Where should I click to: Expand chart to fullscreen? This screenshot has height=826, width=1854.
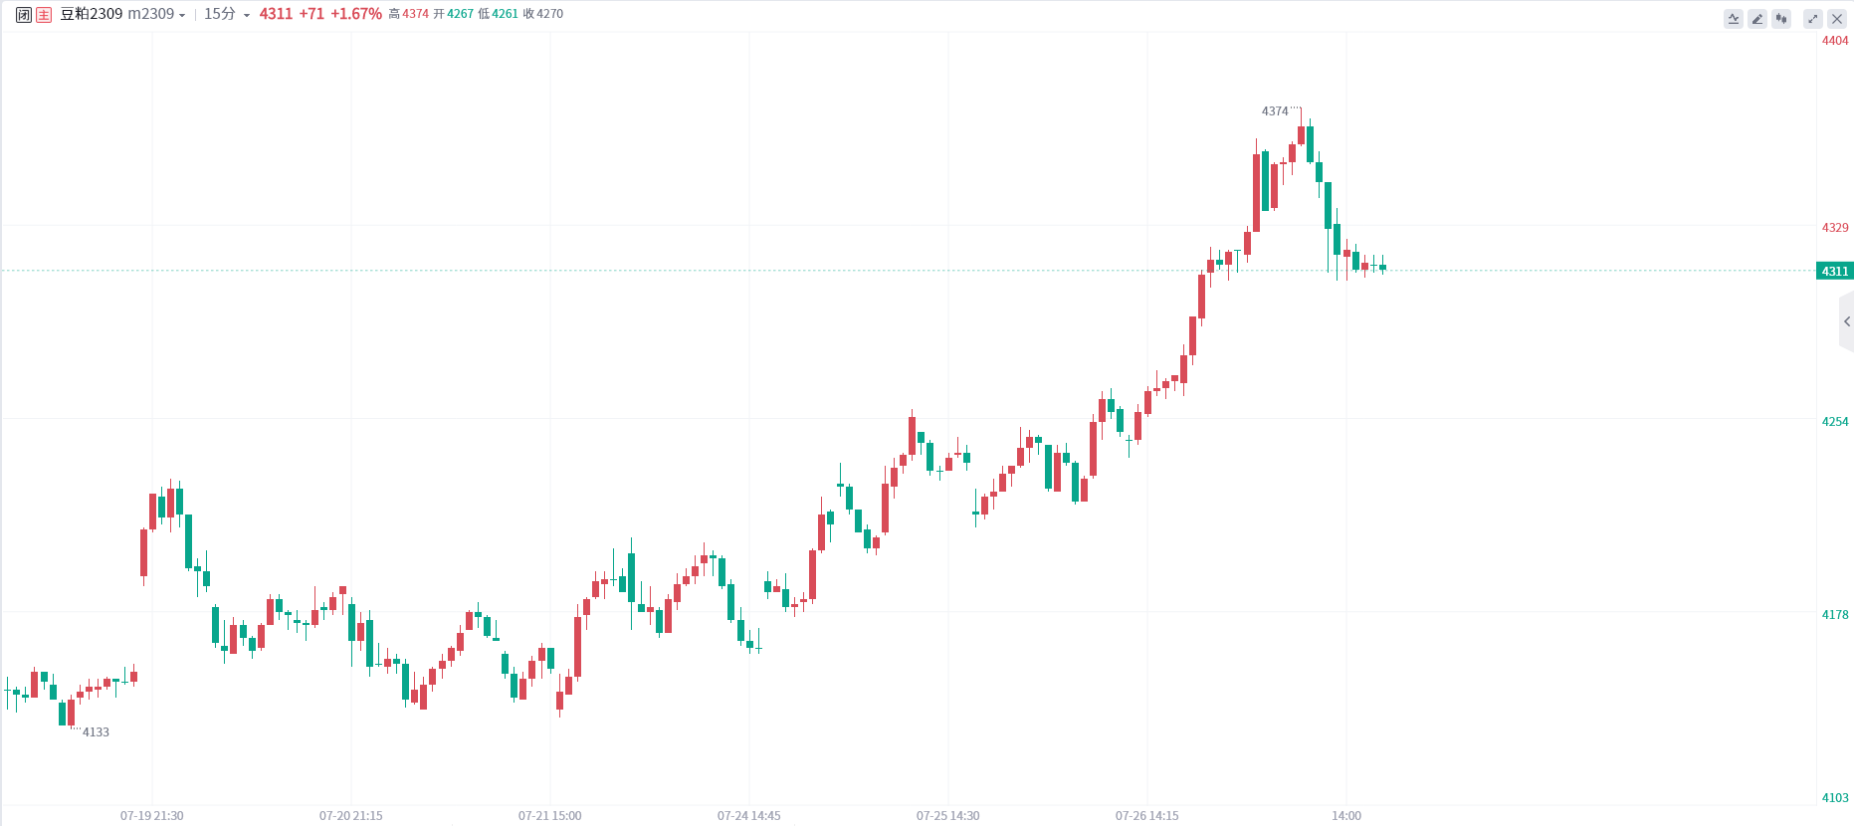coord(1813,19)
